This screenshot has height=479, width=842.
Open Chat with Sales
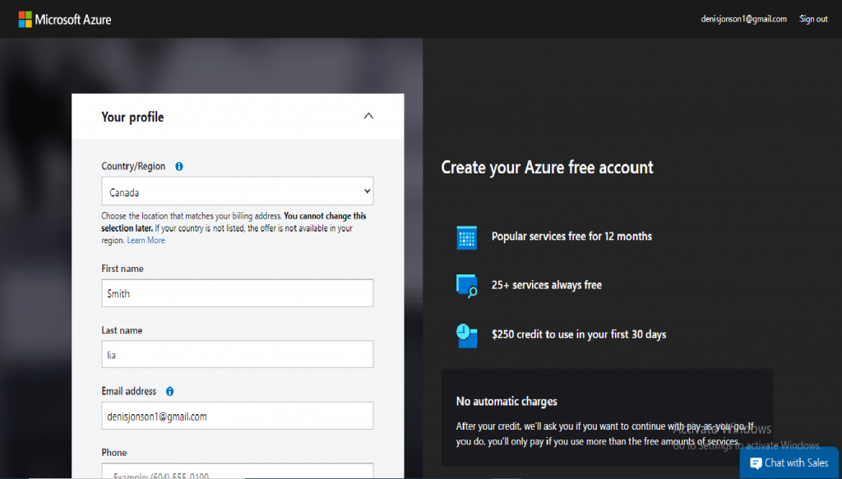(x=789, y=463)
